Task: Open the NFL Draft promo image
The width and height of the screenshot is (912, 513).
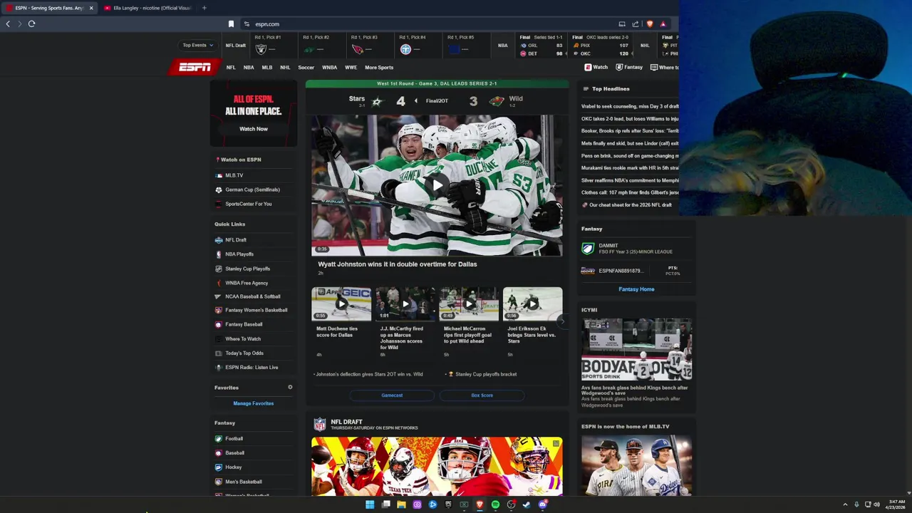Action: coord(437,466)
